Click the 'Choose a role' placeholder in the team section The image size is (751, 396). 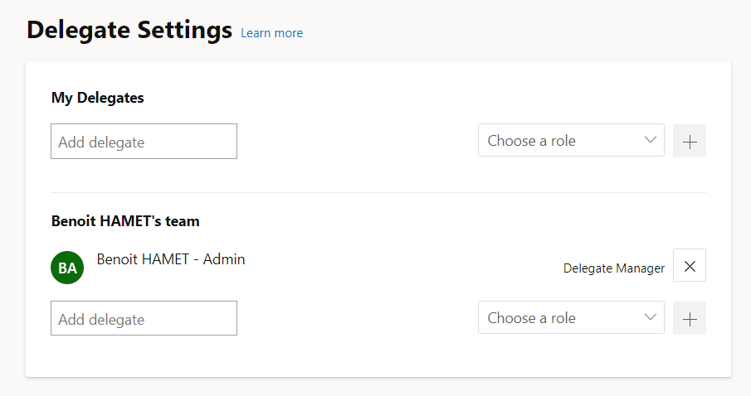point(531,318)
